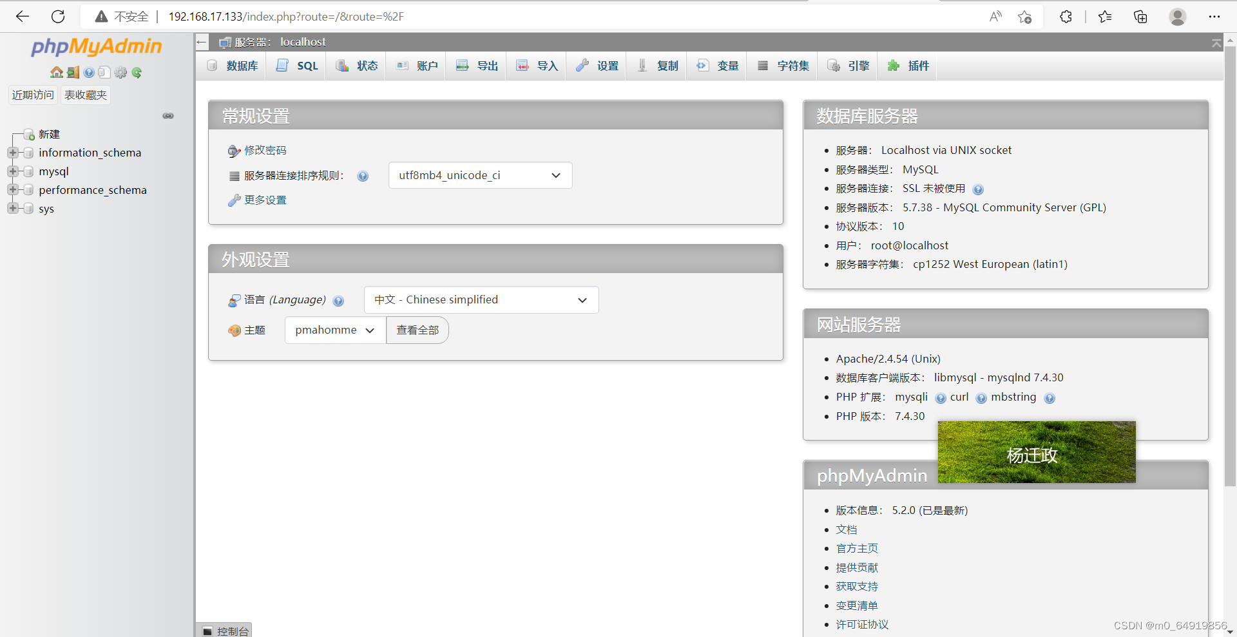Click the collapse-up icon at top right
Screen dimensions: 1237x637
1216,43
